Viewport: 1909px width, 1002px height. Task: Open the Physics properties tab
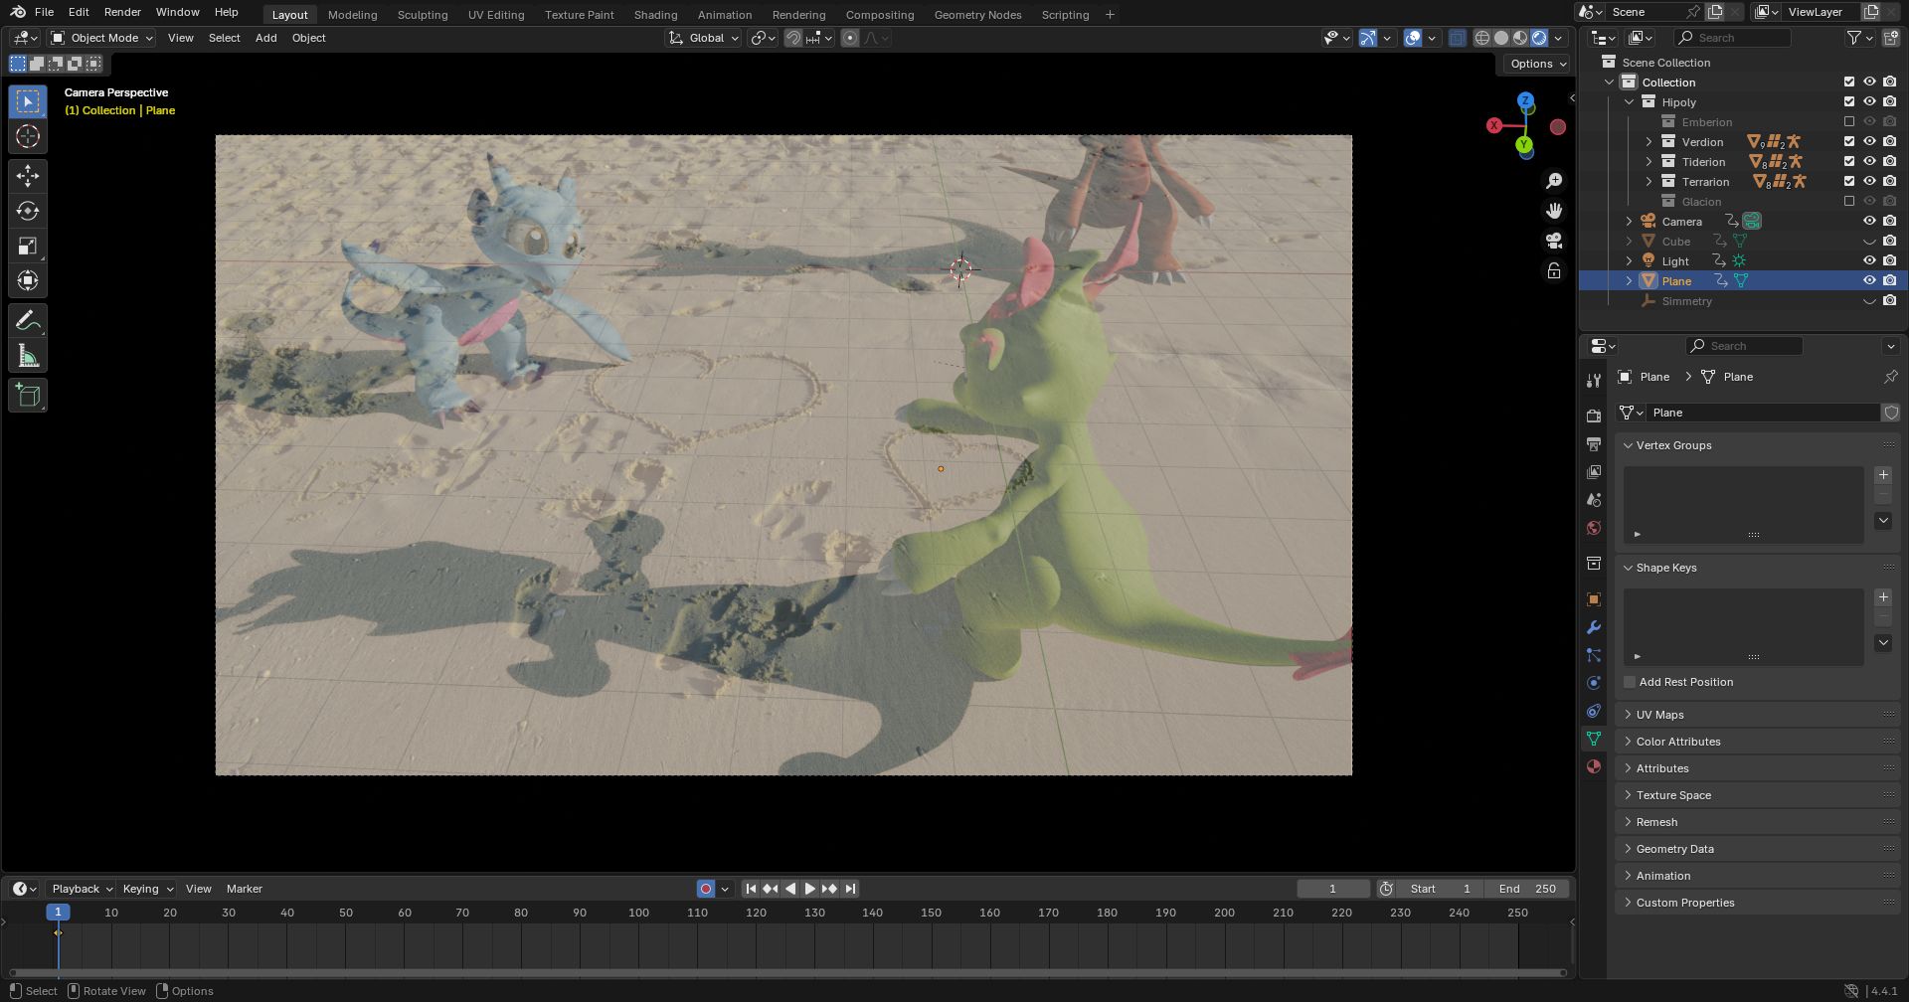coord(1594,683)
